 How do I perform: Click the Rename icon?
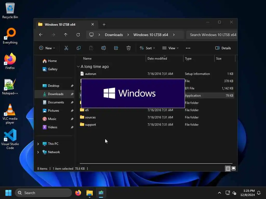pos(104,48)
